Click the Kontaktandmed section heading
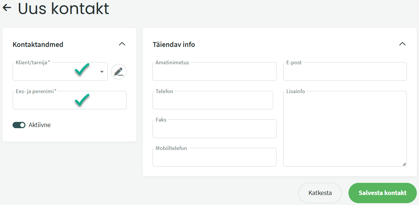Screen dimensions: 419x205 pos(38,45)
